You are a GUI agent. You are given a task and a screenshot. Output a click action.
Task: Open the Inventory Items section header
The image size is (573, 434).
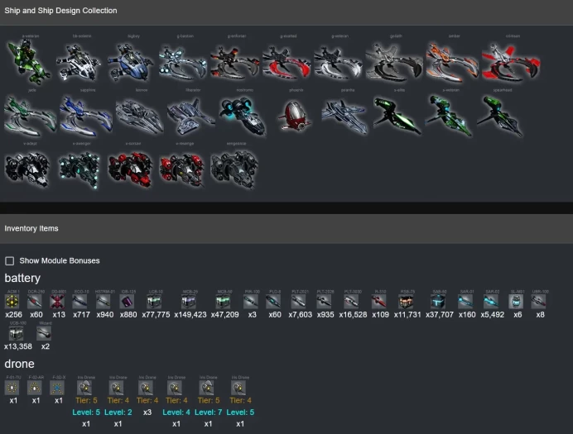286,229
